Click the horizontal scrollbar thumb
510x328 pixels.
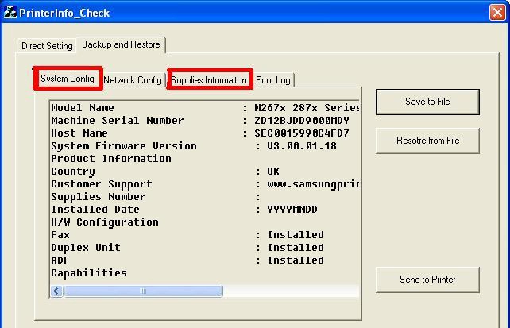[143, 291]
